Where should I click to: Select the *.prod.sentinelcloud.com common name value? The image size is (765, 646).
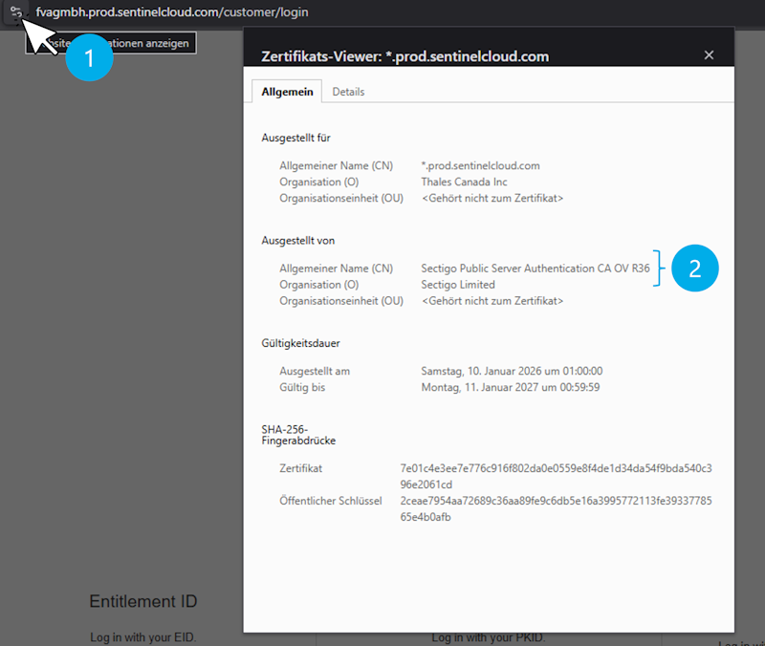tap(480, 165)
